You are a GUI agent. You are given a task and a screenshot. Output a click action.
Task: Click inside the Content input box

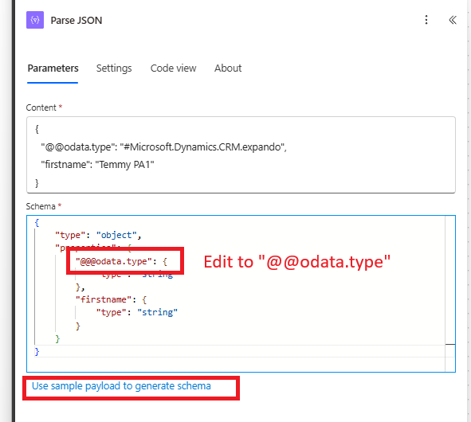(241, 155)
